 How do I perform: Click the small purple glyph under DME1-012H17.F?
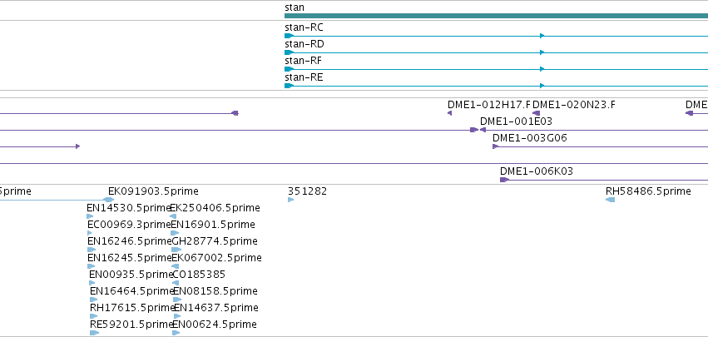pyautogui.click(x=450, y=113)
